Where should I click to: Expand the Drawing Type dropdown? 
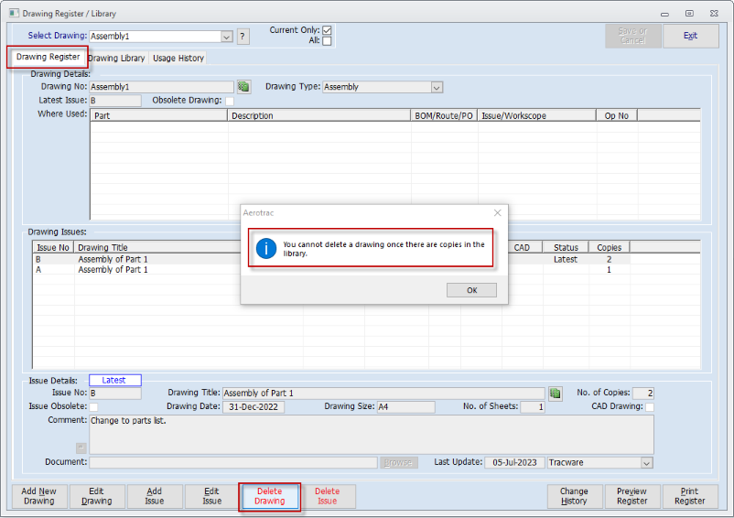[x=437, y=87]
